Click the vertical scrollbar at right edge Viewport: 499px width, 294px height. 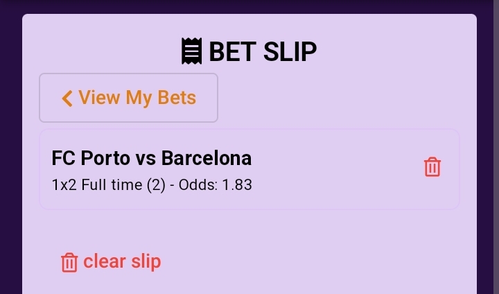click(x=496, y=147)
